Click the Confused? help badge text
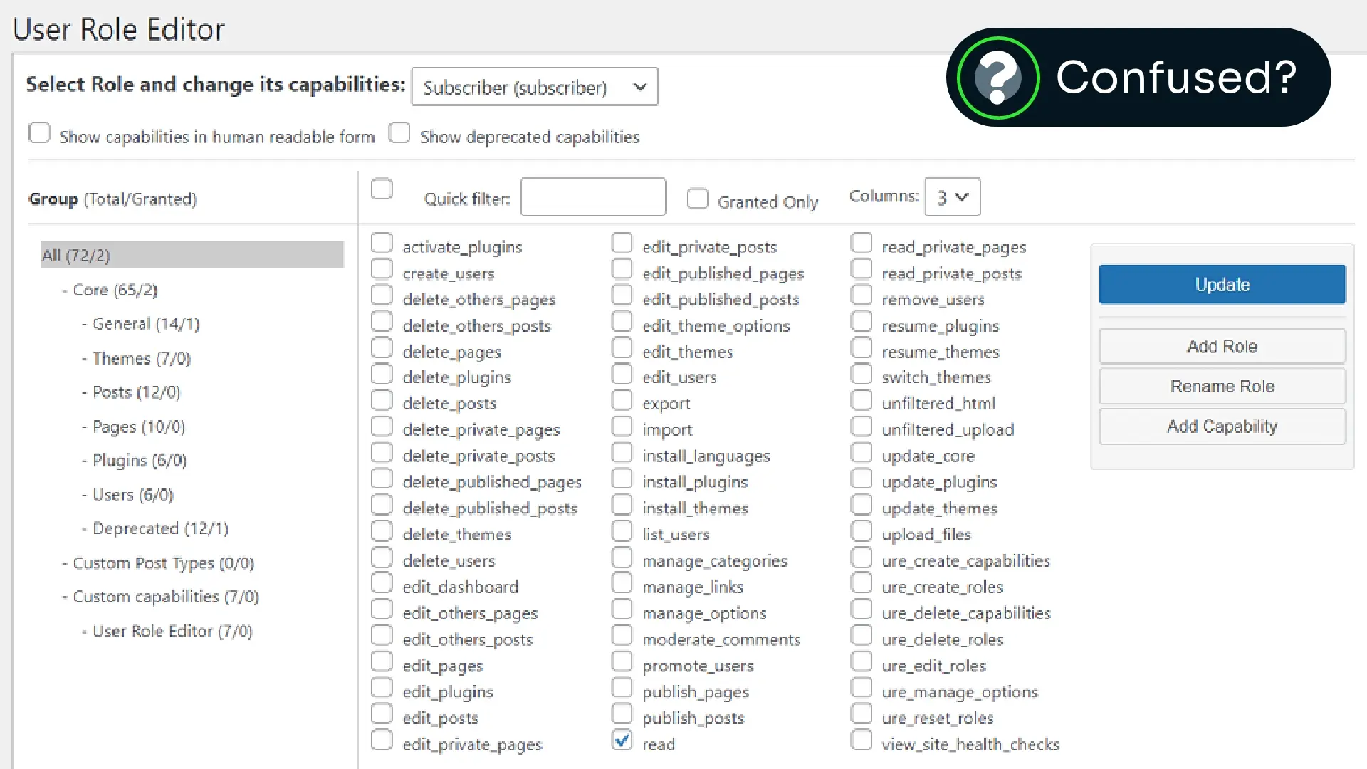Viewport: 1367px width, 769px height. (x=1176, y=77)
